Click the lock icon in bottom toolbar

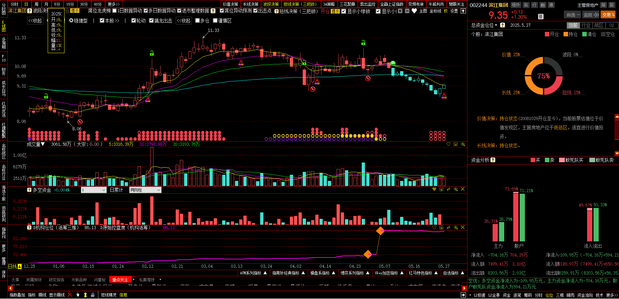pos(93,295)
